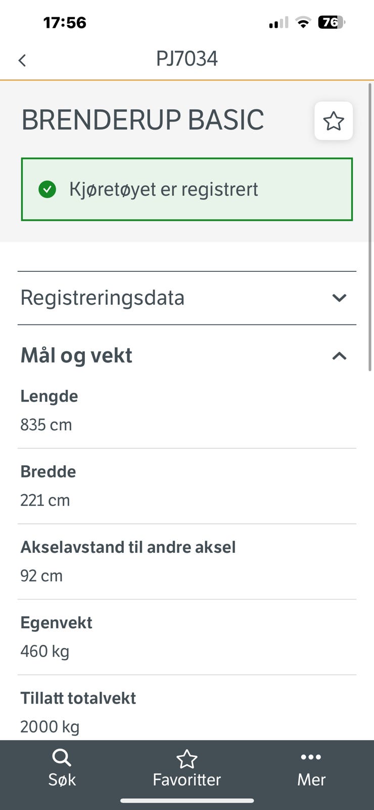The width and height of the screenshot is (374, 810).
Task: Tap the cellular signal bars icon
Action: point(278,23)
